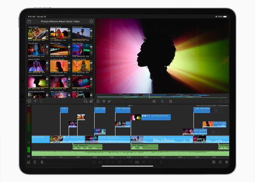The image size is (255, 182).
Task: Show clip info in the preview toolbar
Action: click(98, 101)
